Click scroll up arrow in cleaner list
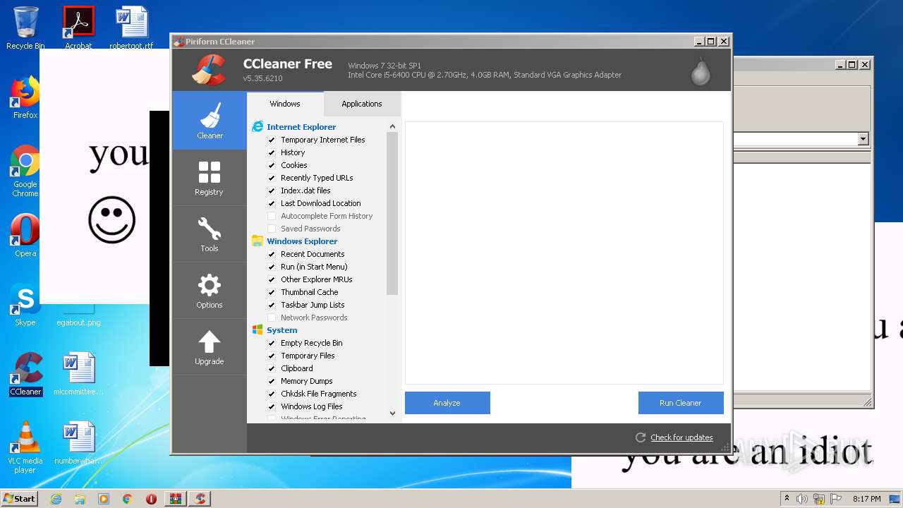Viewport: 903px width, 508px height. (x=392, y=126)
